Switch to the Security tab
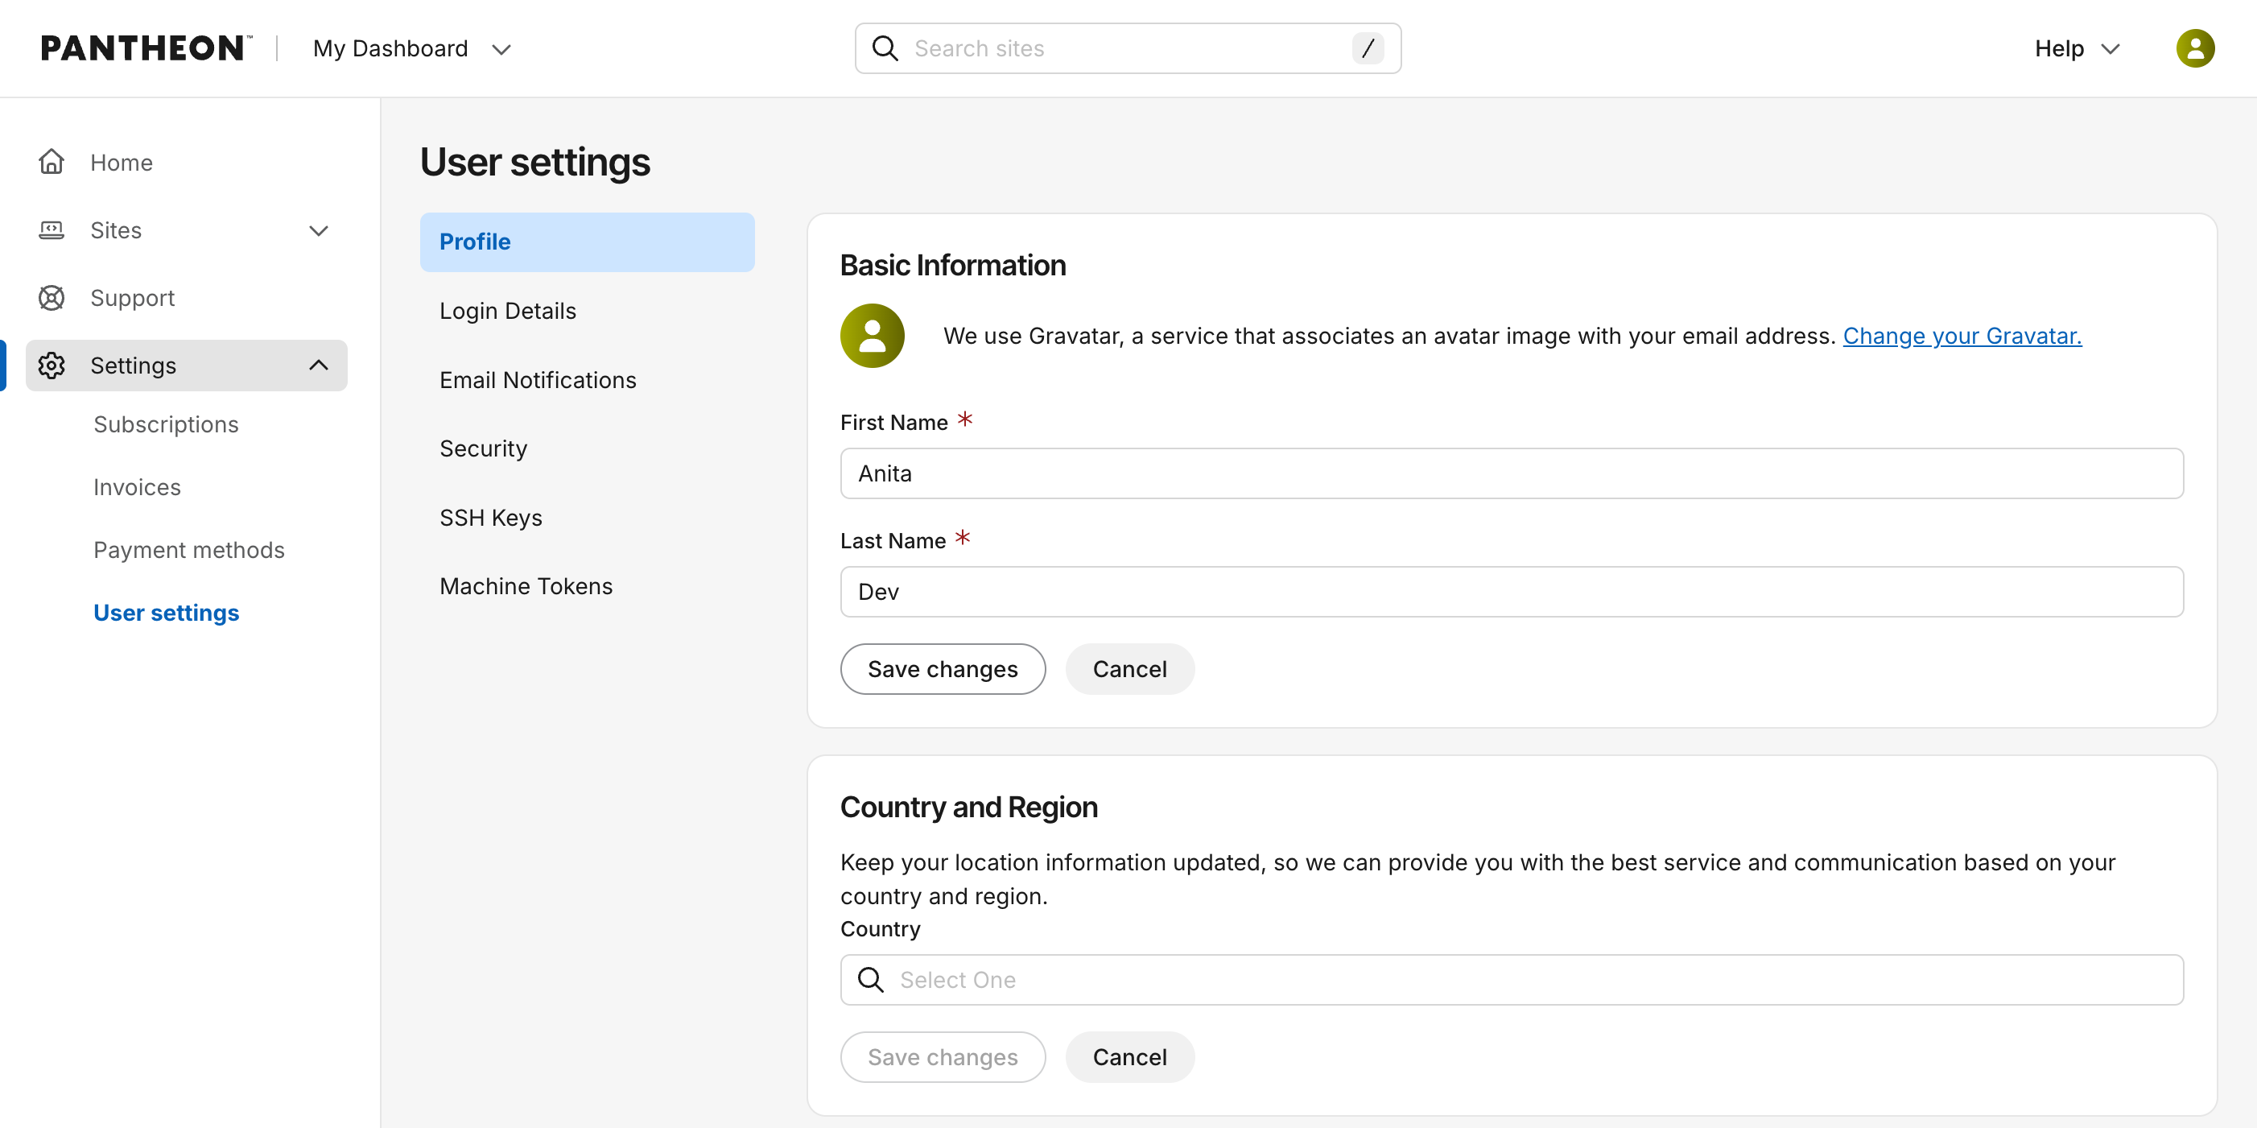2257x1128 pixels. (x=587, y=448)
